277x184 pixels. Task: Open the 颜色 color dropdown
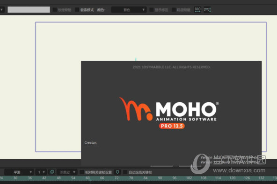coord(129,10)
